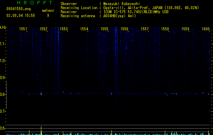213x135 pixels.
Task: Click the date stamp 02.08.04 15:50
Action: [21, 16]
